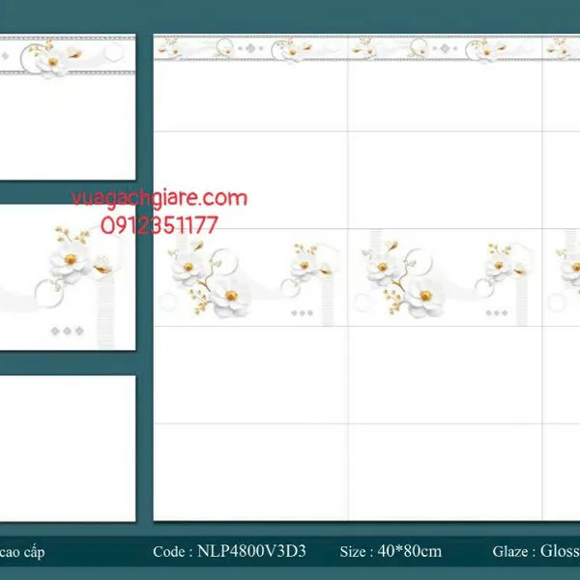Select the middle-left floral decor tile sample
Image resolution: width=580 pixels, height=580 pixels.
(x=66, y=278)
